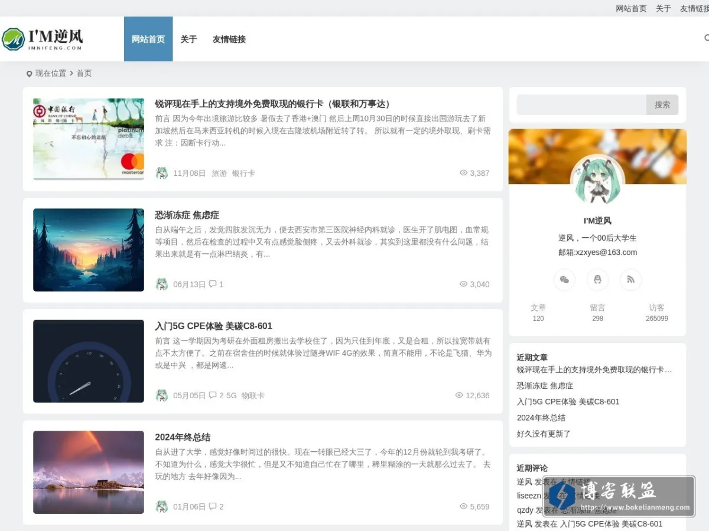Screen dimensions: 709x531
Task: Click the 旅游 tag on first post
Action: (219, 173)
